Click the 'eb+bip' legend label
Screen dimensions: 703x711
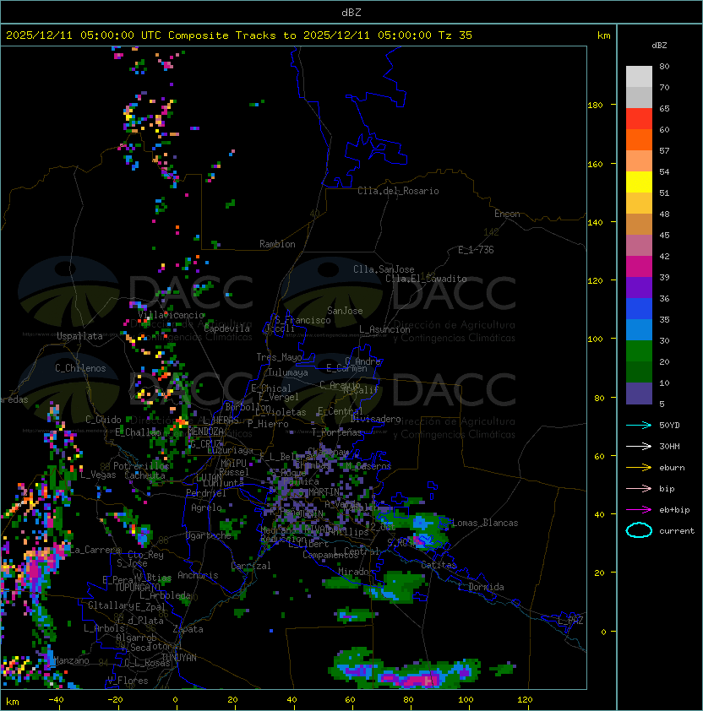[674, 510]
